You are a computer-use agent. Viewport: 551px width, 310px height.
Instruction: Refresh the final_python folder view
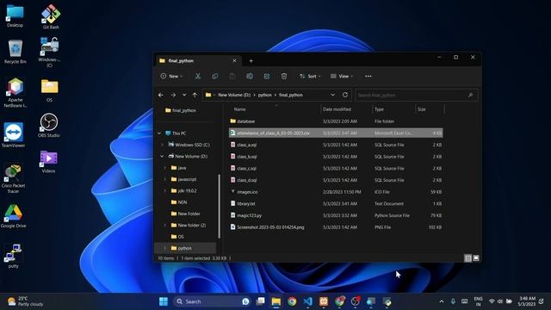(x=345, y=95)
